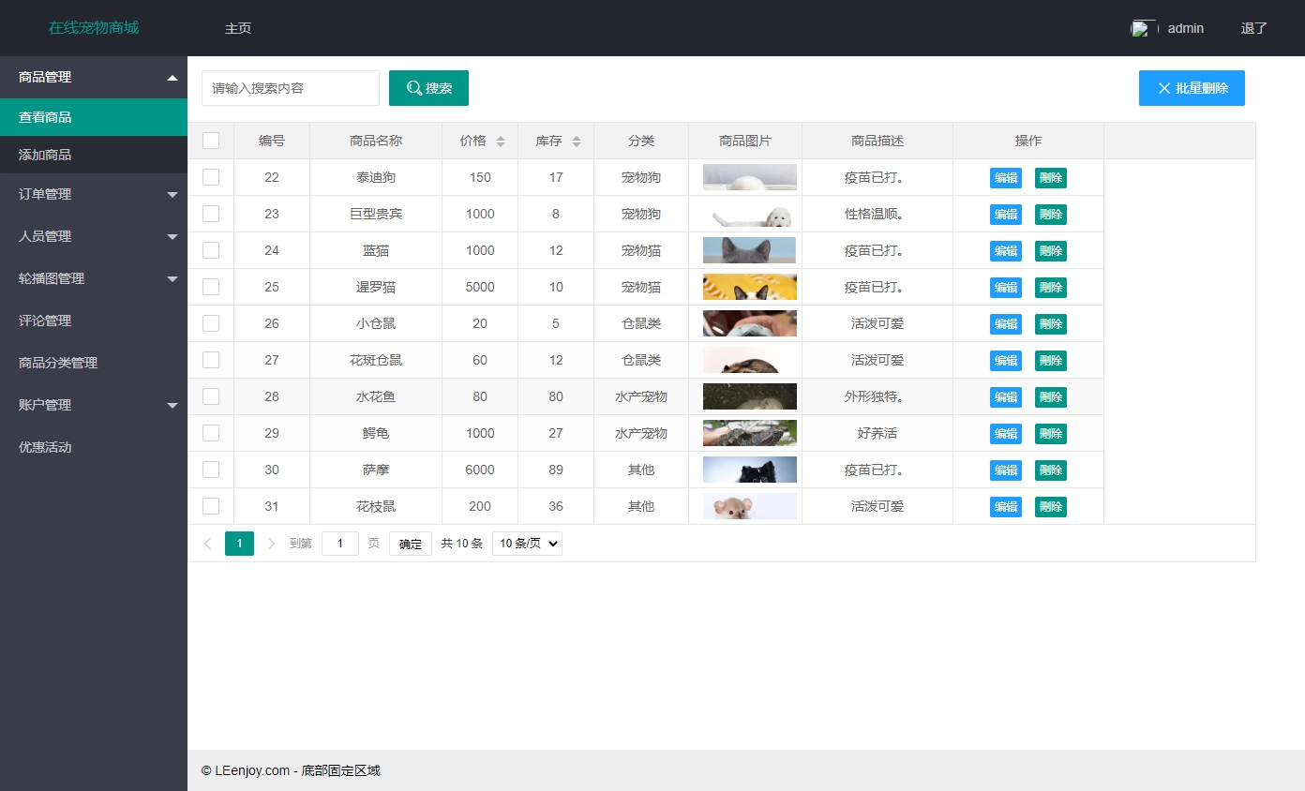Image resolution: width=1305 pixels, height=791 pixels.
Task: Click the magnifier icon in the 搜索 button
Action: [x=413, y=87]
